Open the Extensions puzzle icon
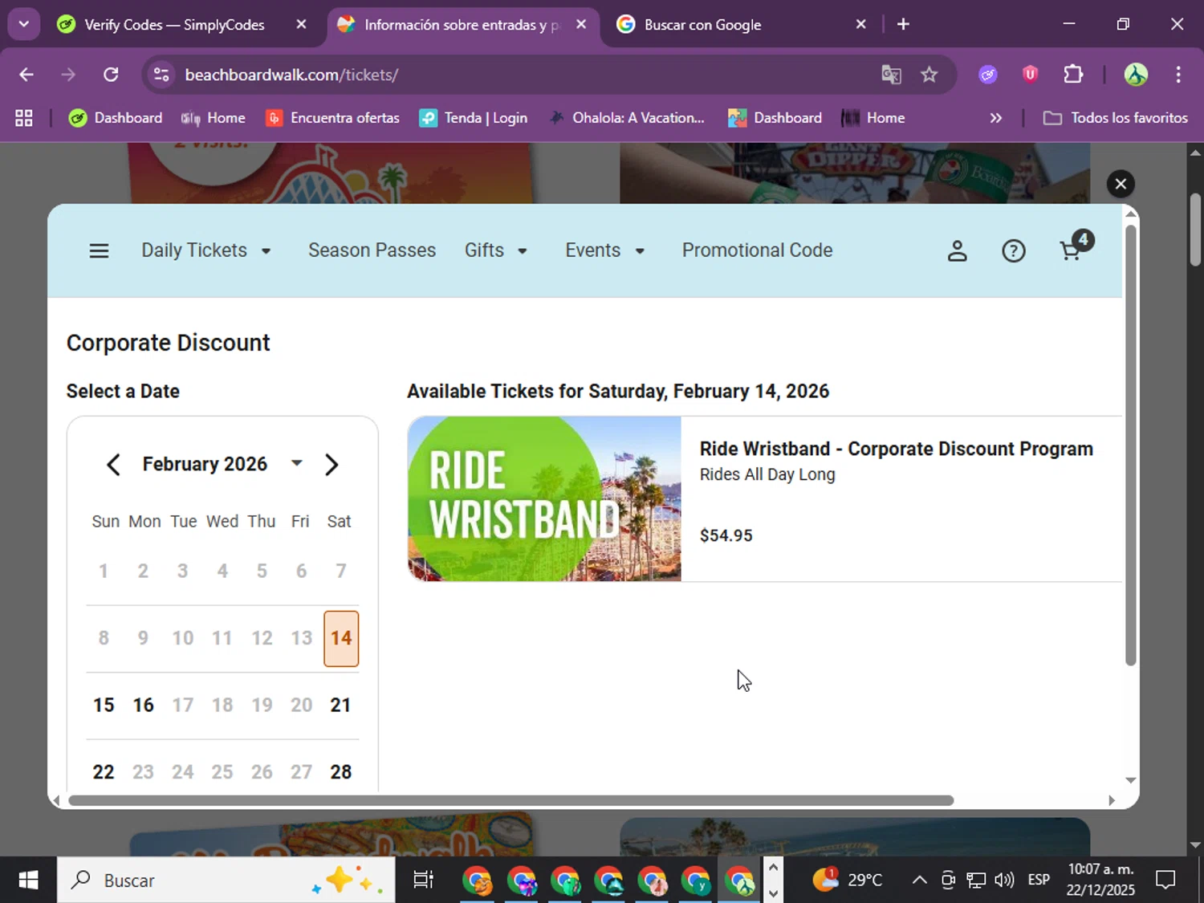The width and height of the screenshot is (1204, 903). [x=1073, y=75]
